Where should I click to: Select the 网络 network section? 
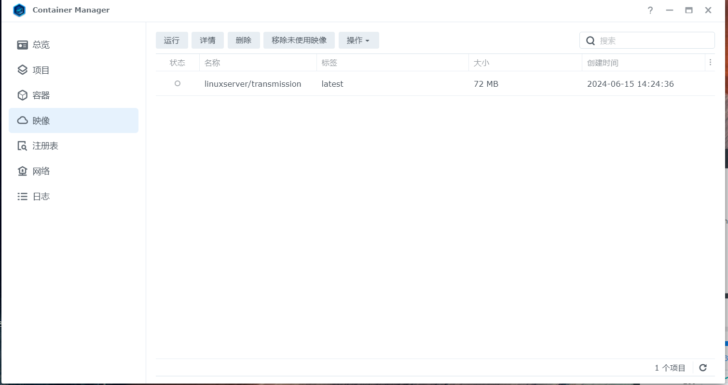tap(41, 171)
